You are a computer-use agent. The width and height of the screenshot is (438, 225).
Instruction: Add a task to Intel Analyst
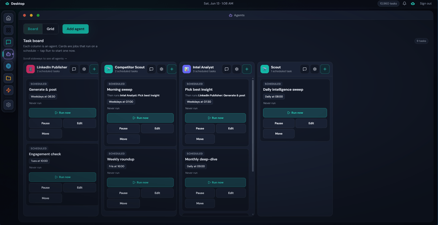pyautogui.click(x=247, y=69)
